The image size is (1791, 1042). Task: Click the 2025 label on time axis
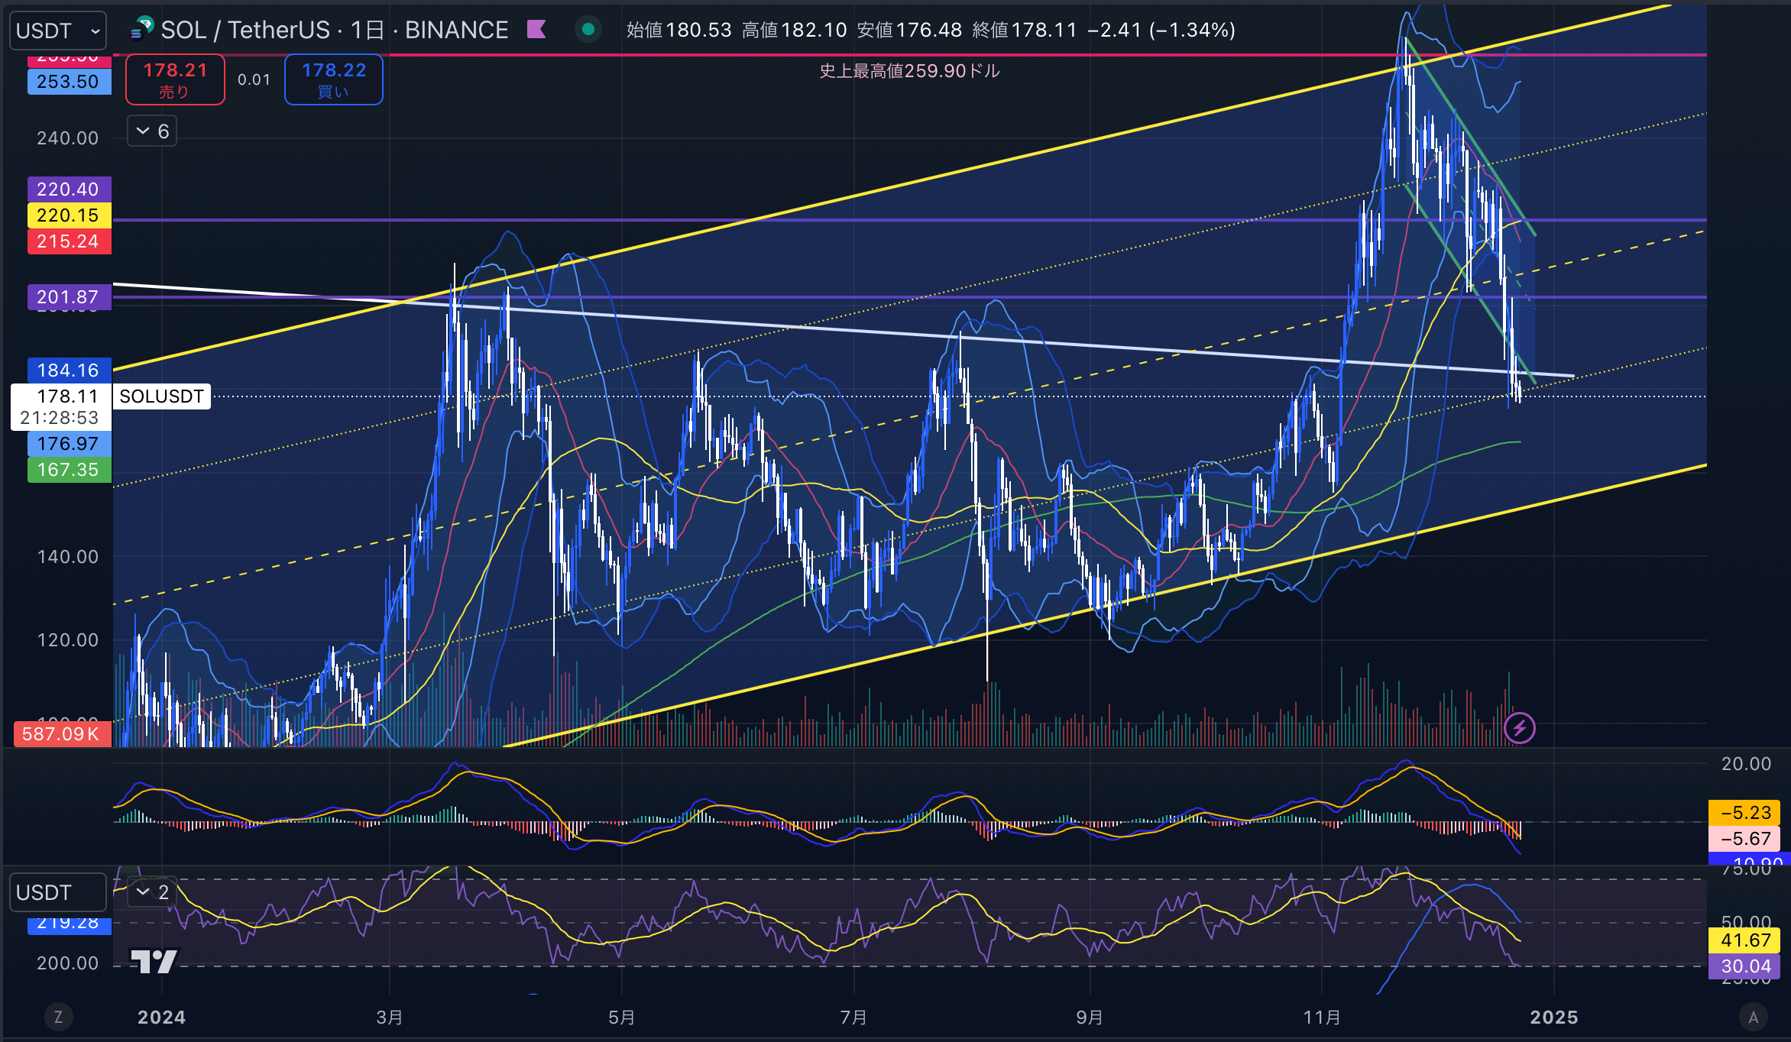click(x=1554, y=1018)
